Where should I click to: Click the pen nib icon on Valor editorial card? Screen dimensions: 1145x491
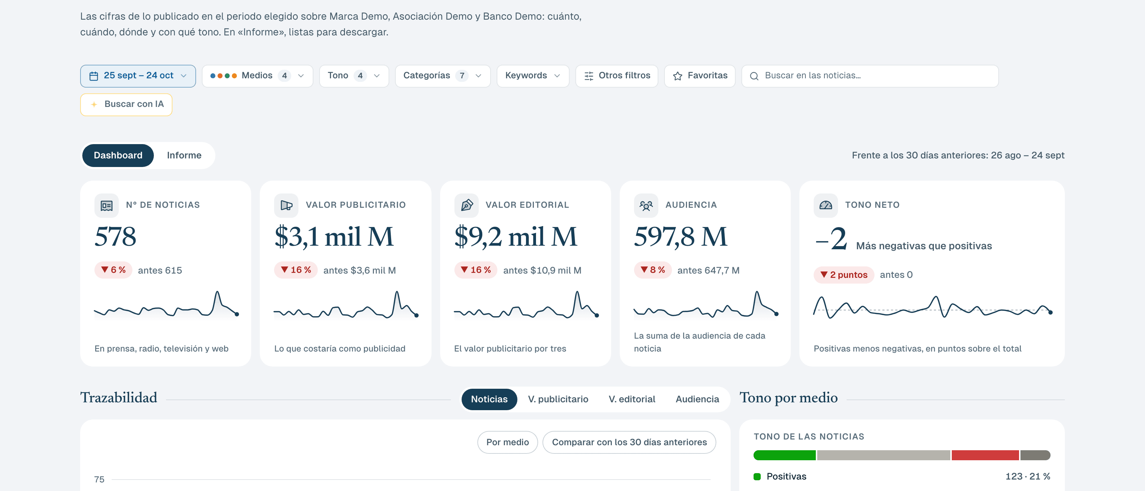[466, 205]
